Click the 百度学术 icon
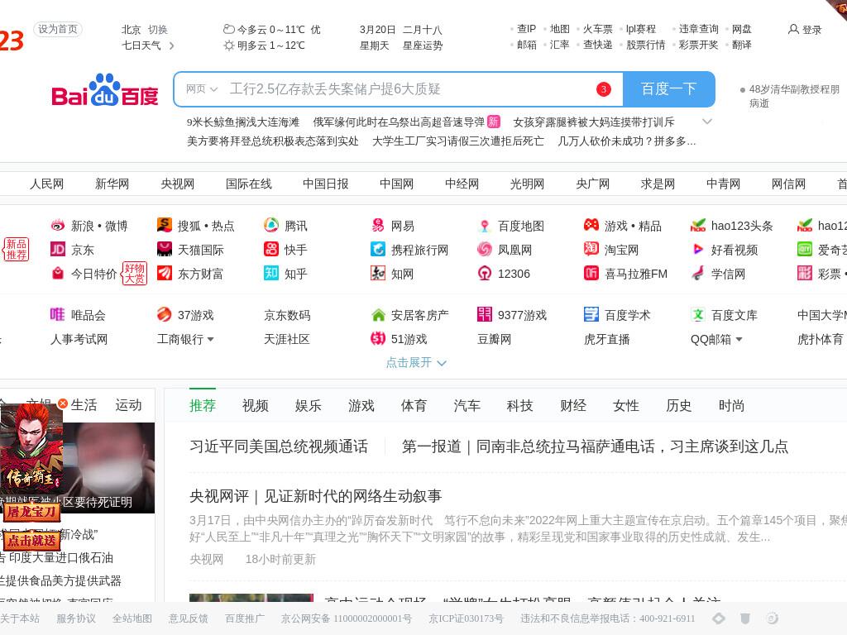 pos(591,314)
